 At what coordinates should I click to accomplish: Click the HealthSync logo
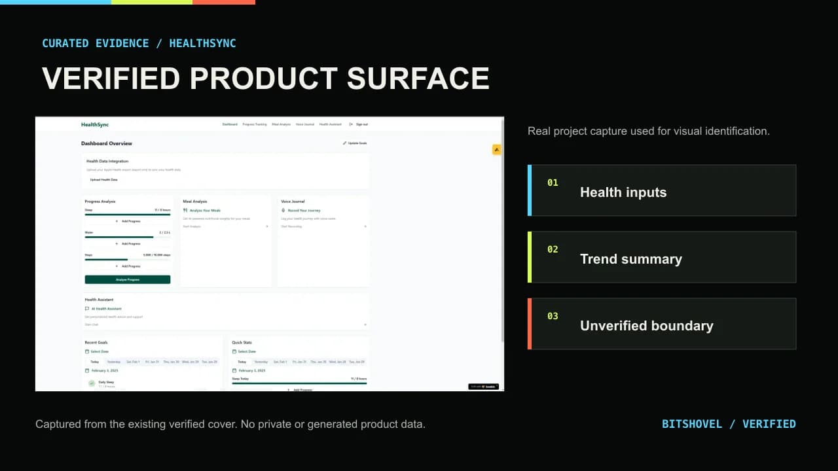click(x=95, y=124)
